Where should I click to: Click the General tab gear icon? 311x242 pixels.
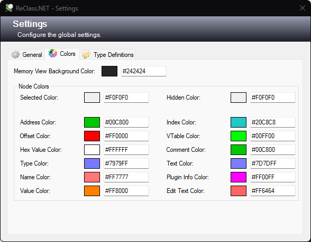point(15,54)
